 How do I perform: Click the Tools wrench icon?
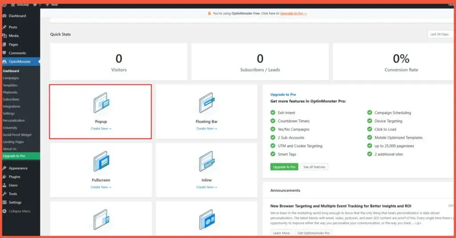point(4,194)
